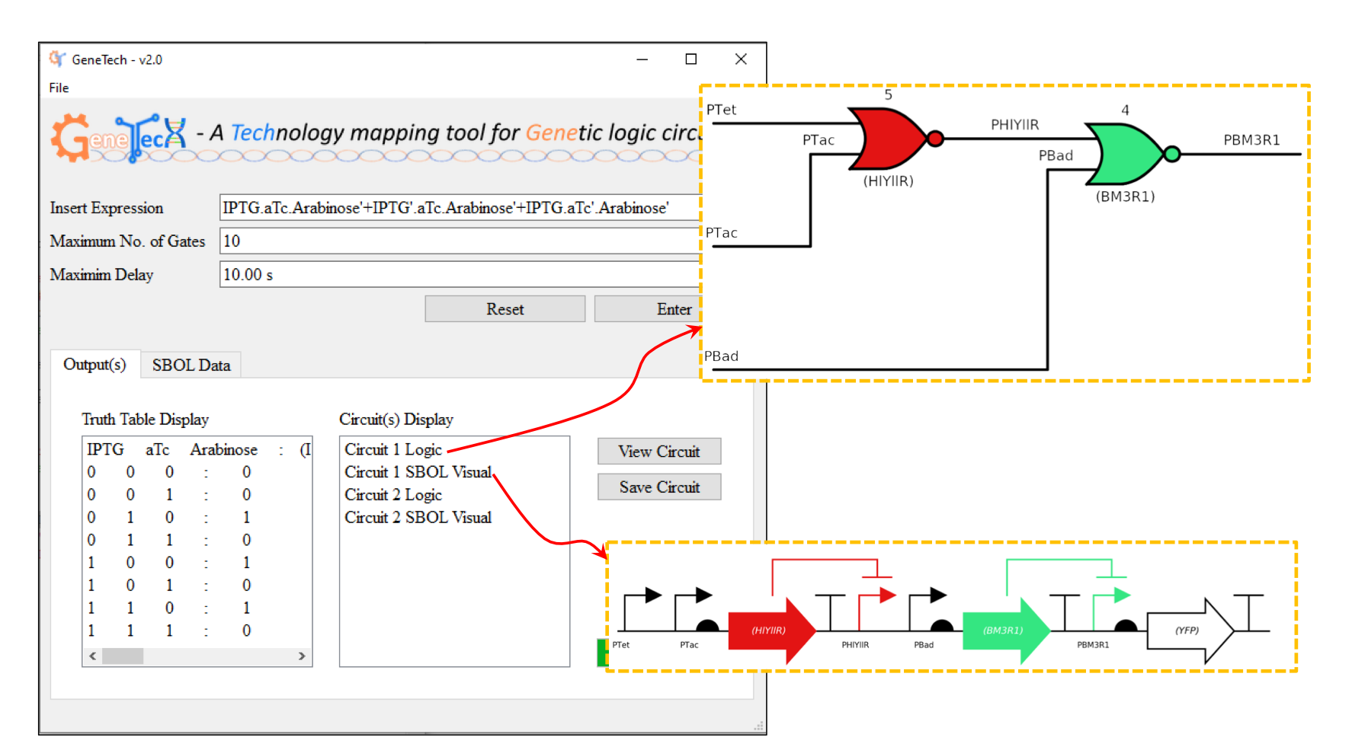
Task: Click the Maximum No. of Gates field
Action: tap(457, 241)
